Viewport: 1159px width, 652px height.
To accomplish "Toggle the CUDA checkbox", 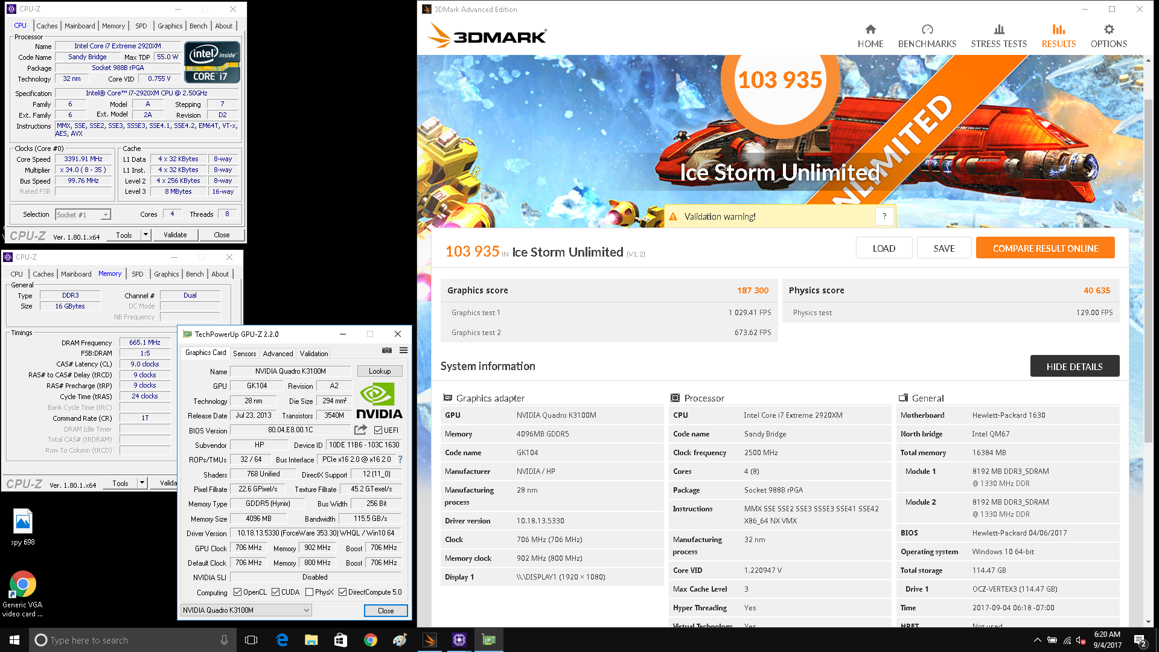I will point(275,592).
